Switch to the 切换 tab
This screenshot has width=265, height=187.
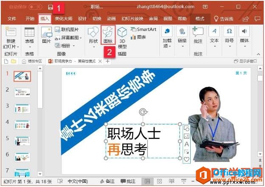click(x=97, y=19)
